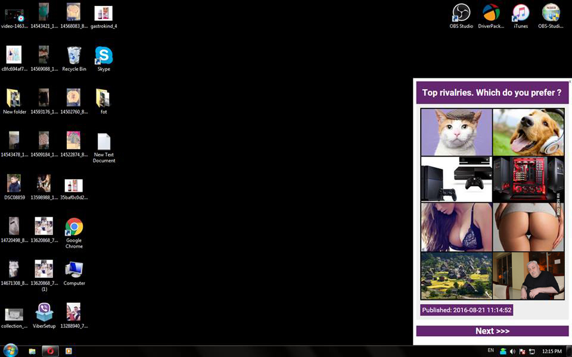Select the ViberSetup installer icon
This screenshot has width=572, height=357.
tap(44, 315)
